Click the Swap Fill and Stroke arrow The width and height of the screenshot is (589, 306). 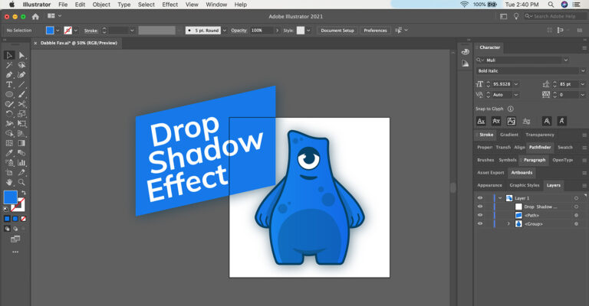pyautogui.click(x=24, y=193)
